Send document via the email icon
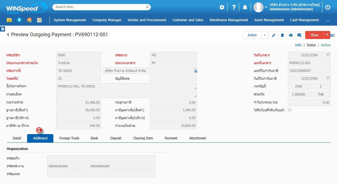Screen dimensions: 337x184 (299, 35)
